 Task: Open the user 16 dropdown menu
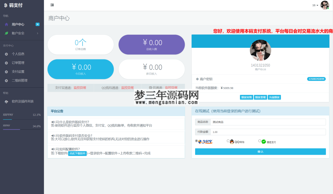pyautogui.click(x=315, y=5)
